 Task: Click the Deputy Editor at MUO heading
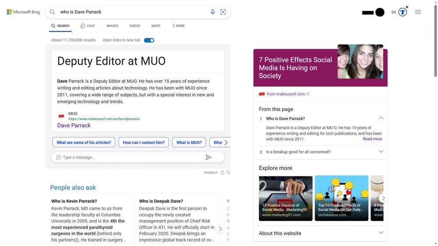[x=111, y=61]
